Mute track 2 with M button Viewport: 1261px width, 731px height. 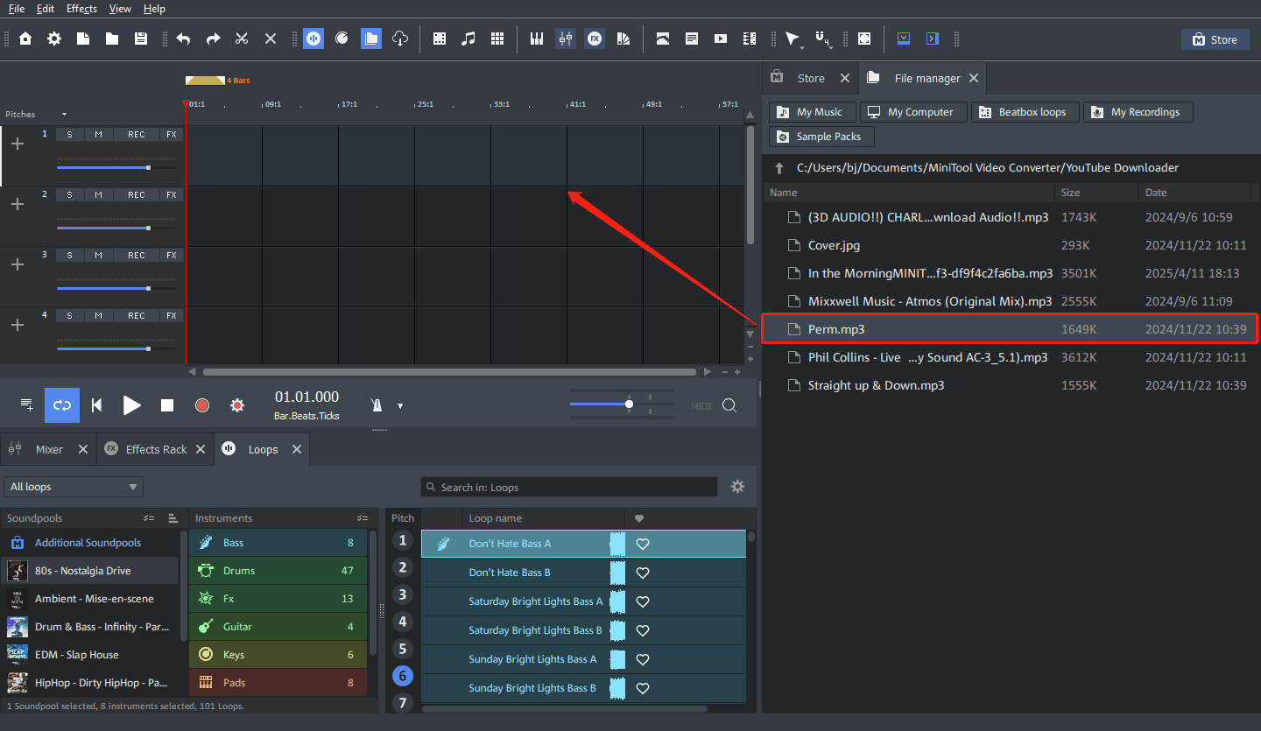pos(98,194)
